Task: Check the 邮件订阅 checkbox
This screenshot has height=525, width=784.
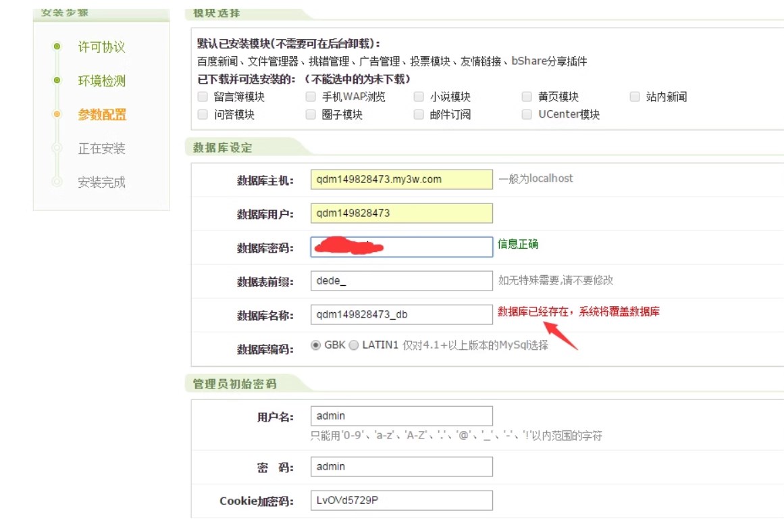Action: [419, 114]
